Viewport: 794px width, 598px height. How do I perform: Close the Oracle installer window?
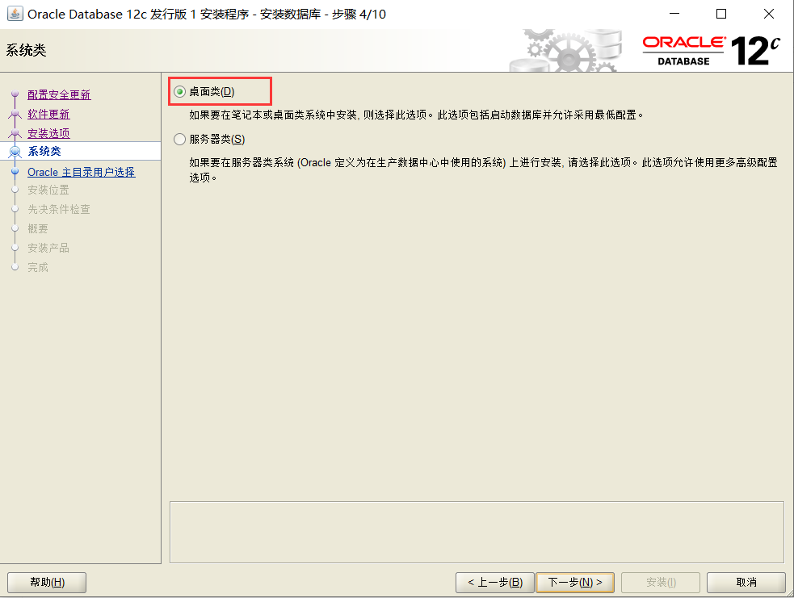[x=769, y=14]
